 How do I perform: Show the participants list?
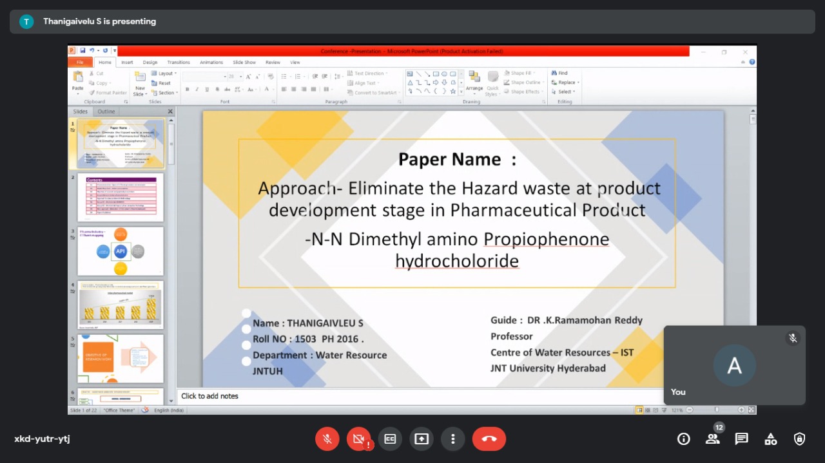pyautogui.click(x=713, y=439)
